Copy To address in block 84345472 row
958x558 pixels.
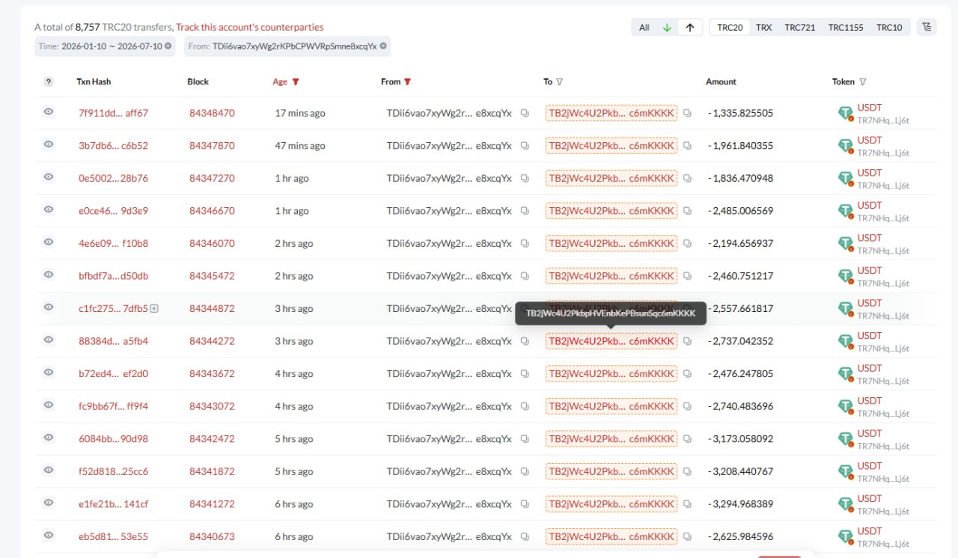pyautogui.click(x=687, y=276)
